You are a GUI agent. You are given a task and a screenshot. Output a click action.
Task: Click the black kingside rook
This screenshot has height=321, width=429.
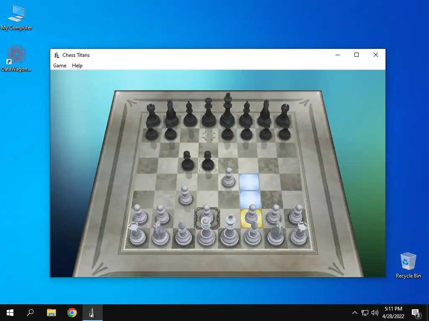(x=283, y=115)
